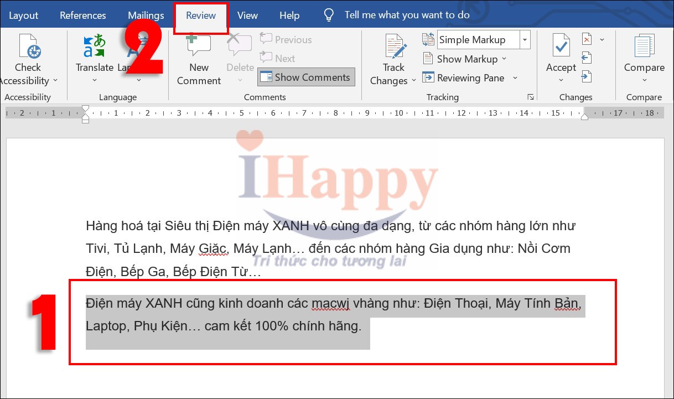Screen dimensions: 674x399
Task: Open the Check Accessibility dropdown arrow
Action: 55,81
